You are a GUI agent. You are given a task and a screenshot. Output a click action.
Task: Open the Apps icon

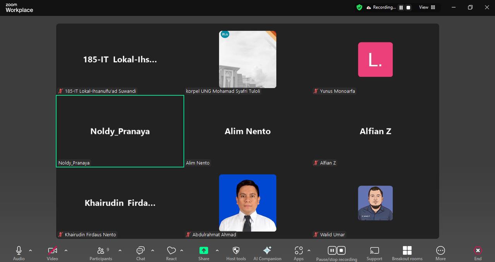pyautogui.click(x=299, y=250)
